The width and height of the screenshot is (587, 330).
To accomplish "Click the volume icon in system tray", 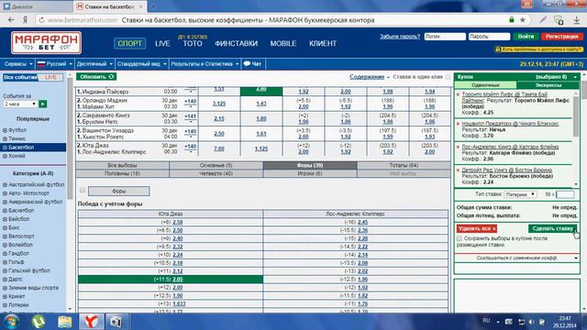I will pos(532,322).
